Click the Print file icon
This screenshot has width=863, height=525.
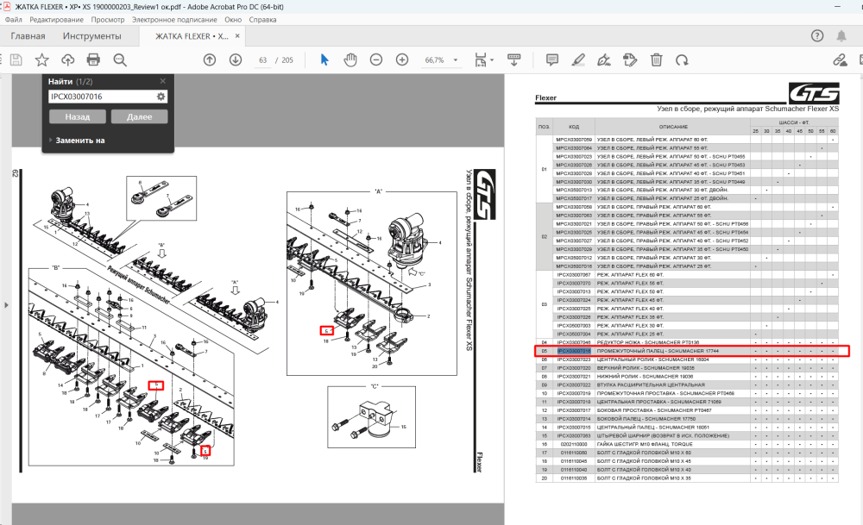93,60
